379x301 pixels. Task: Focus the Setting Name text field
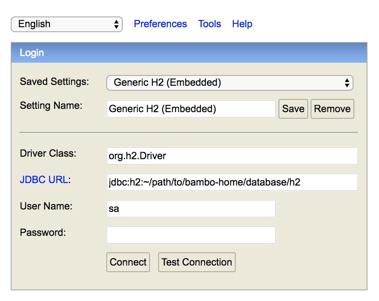click(x=191, y=109)
